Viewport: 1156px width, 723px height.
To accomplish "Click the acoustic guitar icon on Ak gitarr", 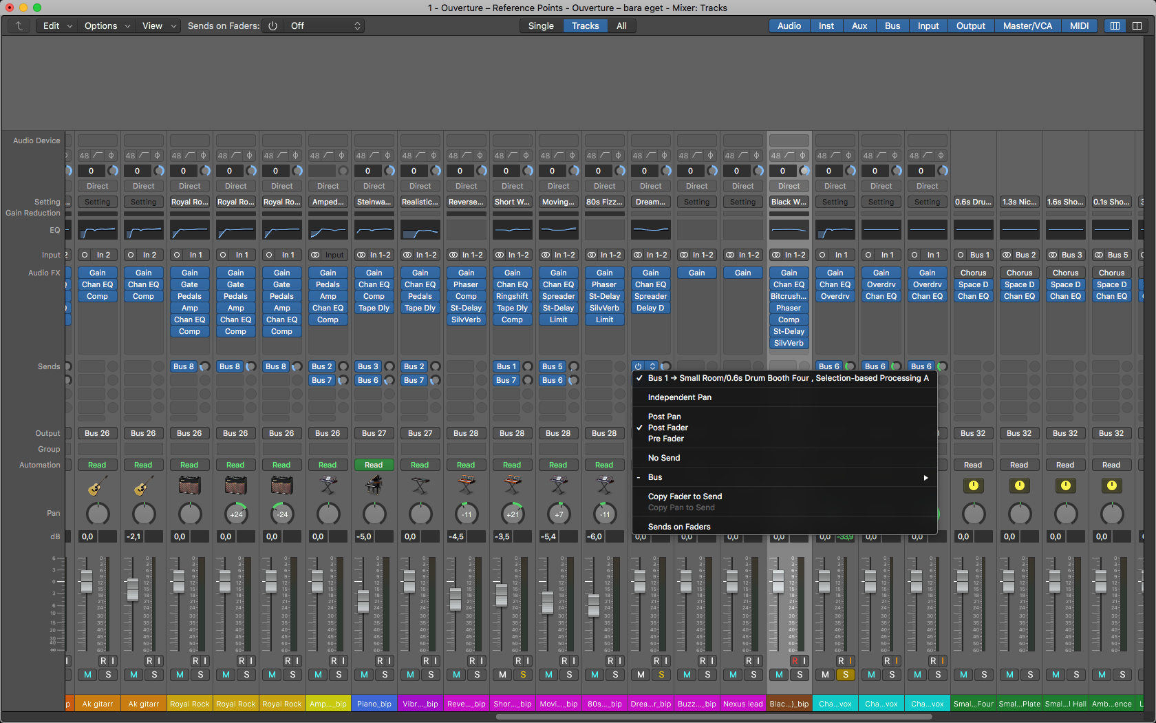I will pos(97,486).
